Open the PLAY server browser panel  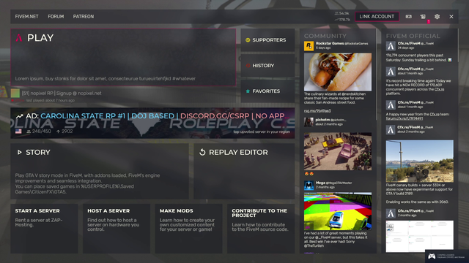[x=123, y=58]
